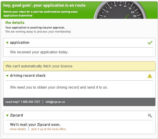Click the 1-866-494-7227 help phone number
This screenshot has height=139, width=158.
point(31,102)
